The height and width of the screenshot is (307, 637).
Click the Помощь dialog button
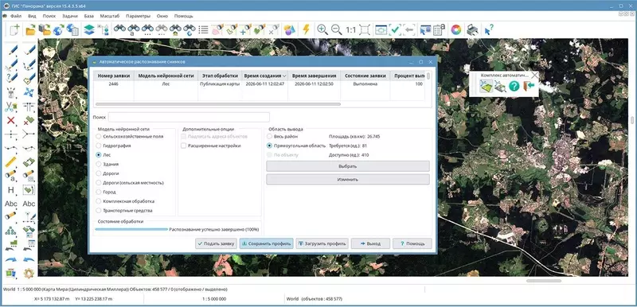[412, 243]
